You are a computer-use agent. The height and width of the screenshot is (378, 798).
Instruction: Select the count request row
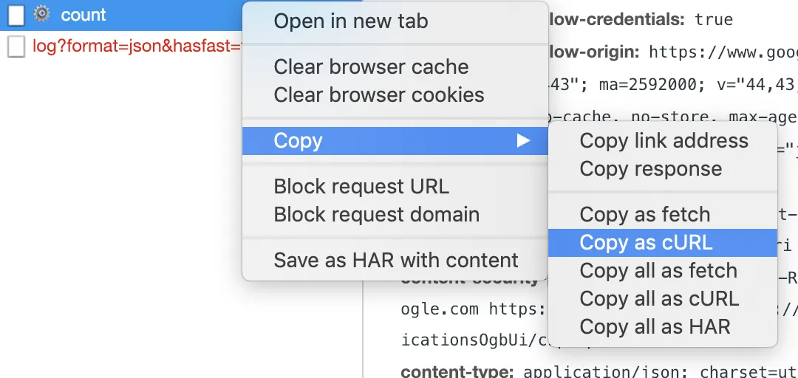point(121,16)
